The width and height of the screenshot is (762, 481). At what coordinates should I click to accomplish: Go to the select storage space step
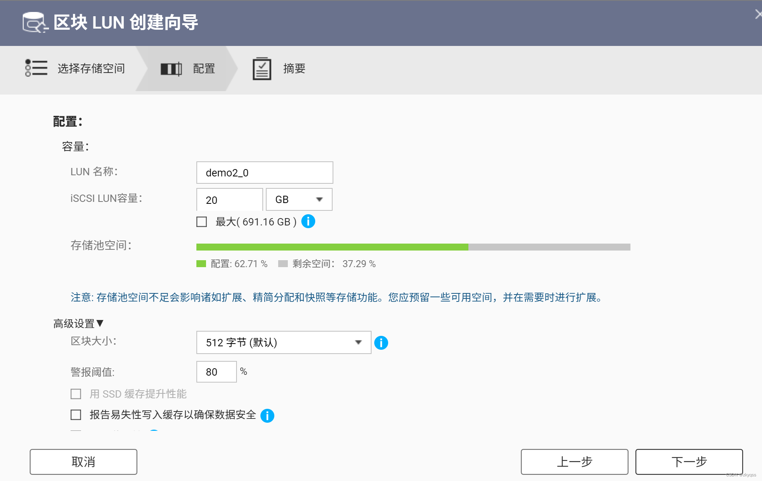(x=91, y=68)
